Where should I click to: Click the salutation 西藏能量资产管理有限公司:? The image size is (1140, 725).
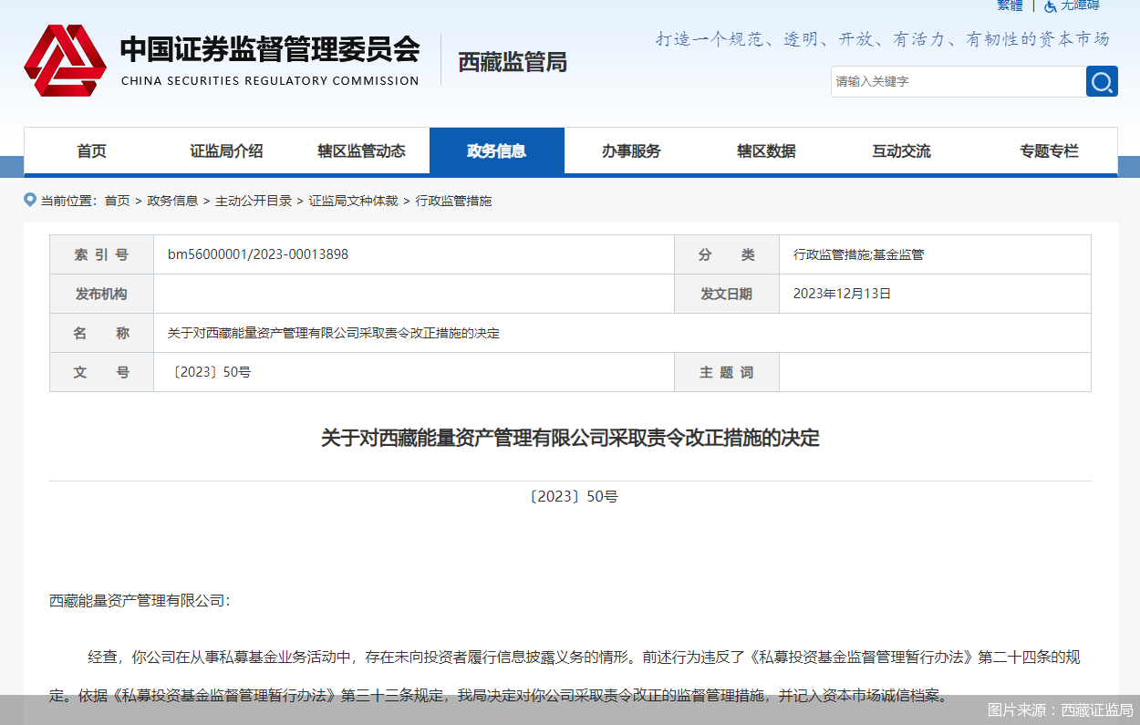[140, 600]
